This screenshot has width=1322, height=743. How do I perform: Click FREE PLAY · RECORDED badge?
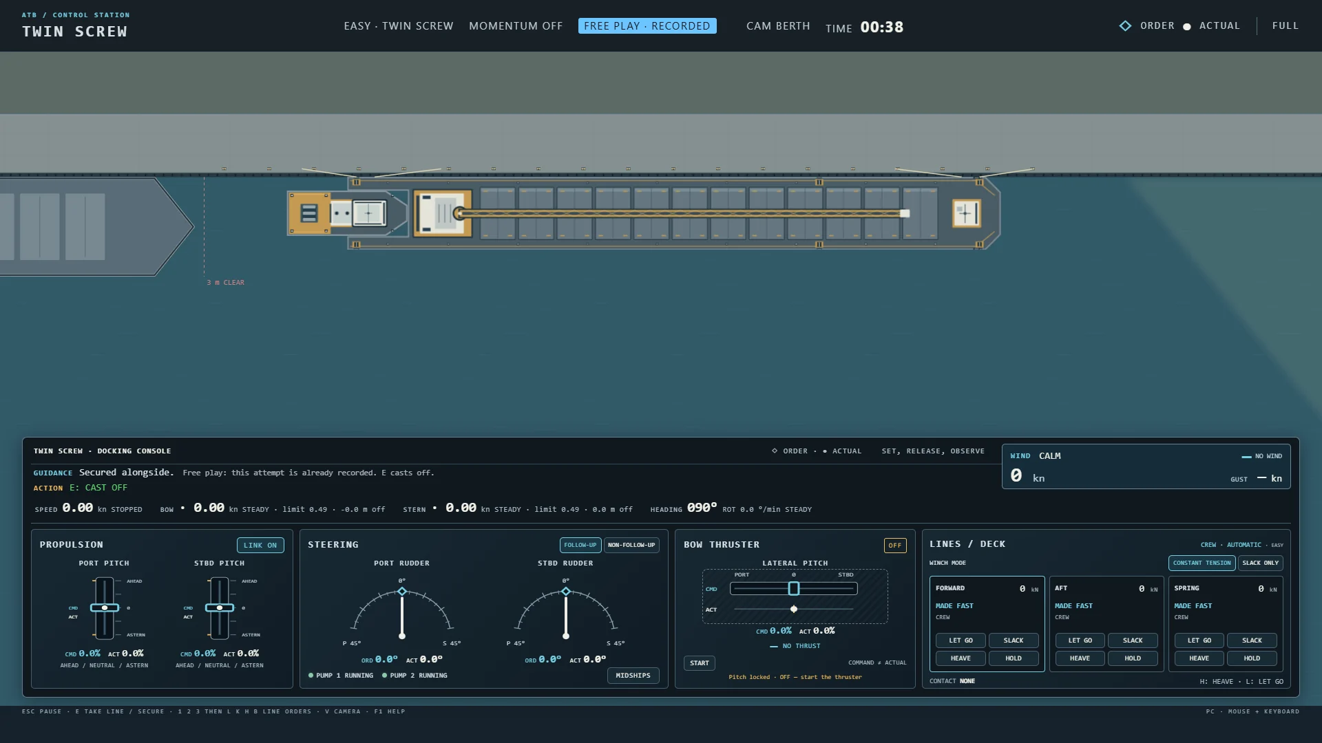click(647, 26)
